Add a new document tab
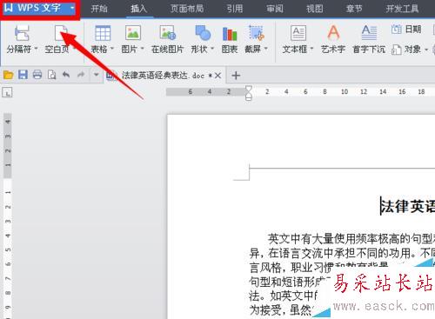Screen dimensions: 435x319 point(236,76)
